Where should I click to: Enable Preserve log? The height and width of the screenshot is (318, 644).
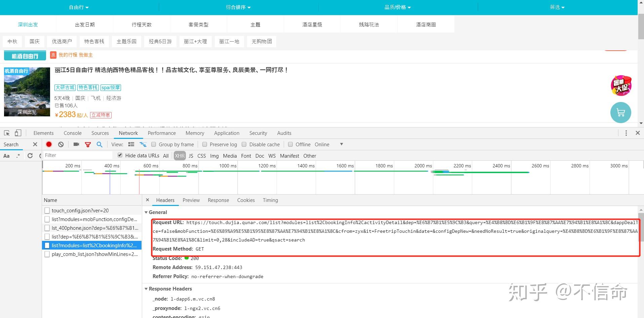point(205,144)
